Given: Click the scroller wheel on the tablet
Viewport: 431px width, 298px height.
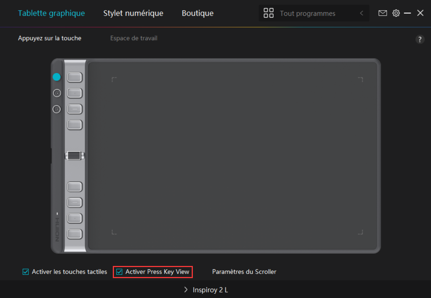Looking at the screenshot, I should point(74,156).
